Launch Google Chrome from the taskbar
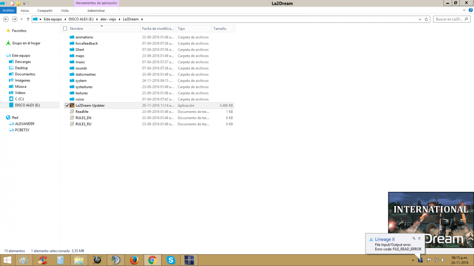The height and width of the screenshot is (266, 474). tap(152, 260)
